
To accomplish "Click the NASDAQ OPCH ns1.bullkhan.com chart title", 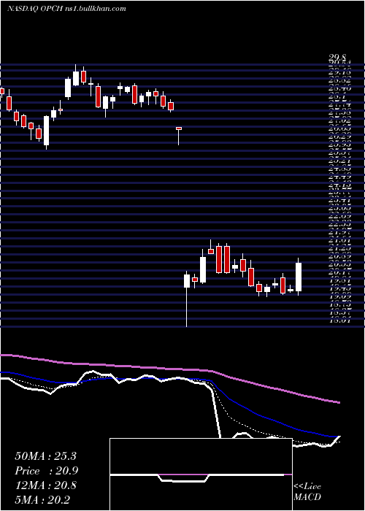I will pyautogui.click(x=66, y=9).
